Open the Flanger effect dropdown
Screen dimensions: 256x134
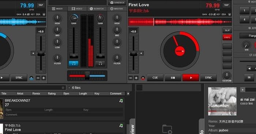click(248, 36)
